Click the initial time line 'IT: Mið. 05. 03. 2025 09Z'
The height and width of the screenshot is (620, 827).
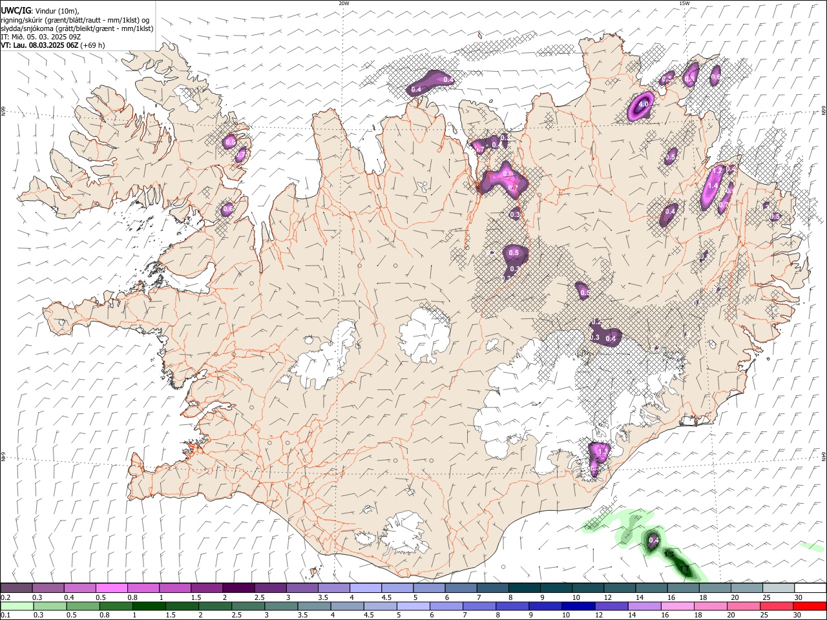tap(41, 37)
